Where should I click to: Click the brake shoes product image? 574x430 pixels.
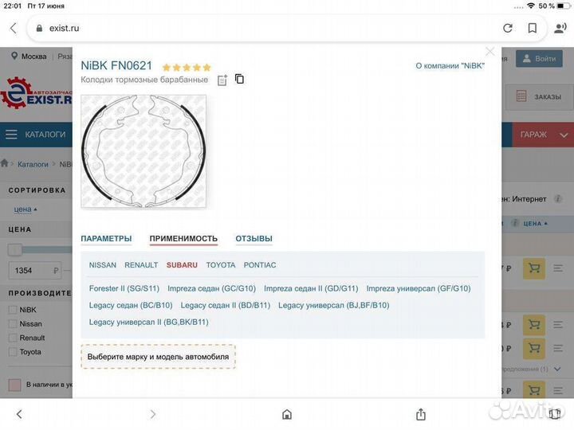click(143, 151)
